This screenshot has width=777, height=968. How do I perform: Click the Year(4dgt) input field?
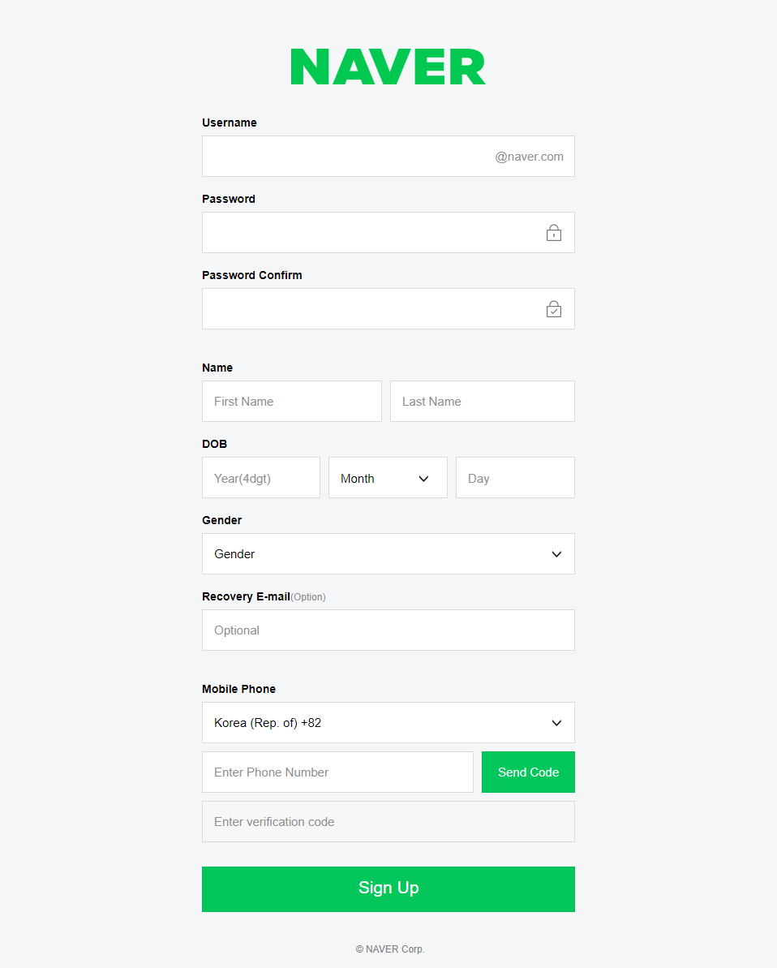[260, 478]
